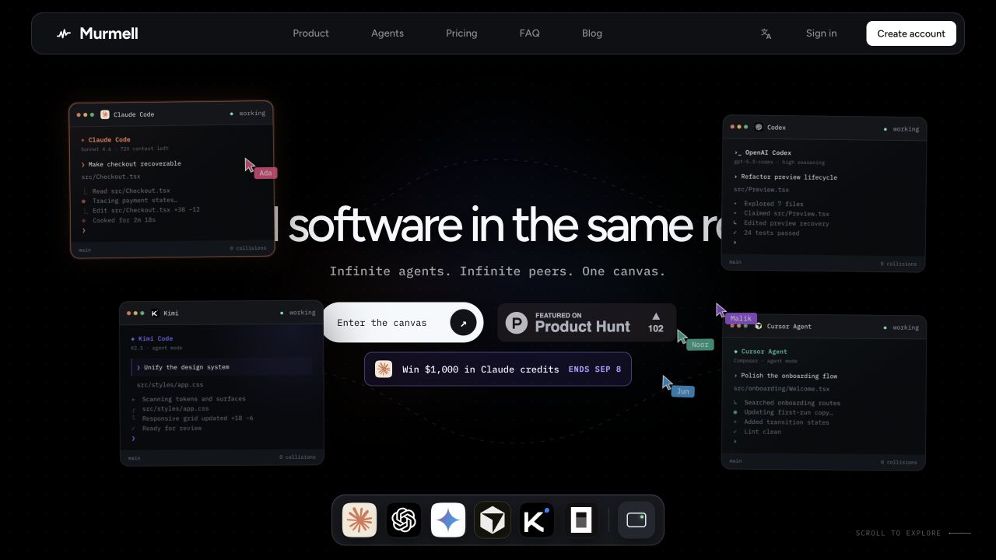
Task: Select Gemini sparkle agent in dock
Action: click(448, 520)
